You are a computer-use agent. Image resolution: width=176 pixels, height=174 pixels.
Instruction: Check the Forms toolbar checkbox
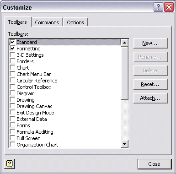click(x=12, y=125)
